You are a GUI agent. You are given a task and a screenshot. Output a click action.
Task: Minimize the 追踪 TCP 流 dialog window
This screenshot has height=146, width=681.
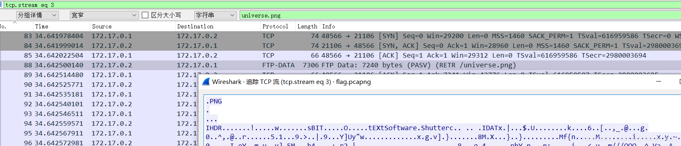point(659,82)
